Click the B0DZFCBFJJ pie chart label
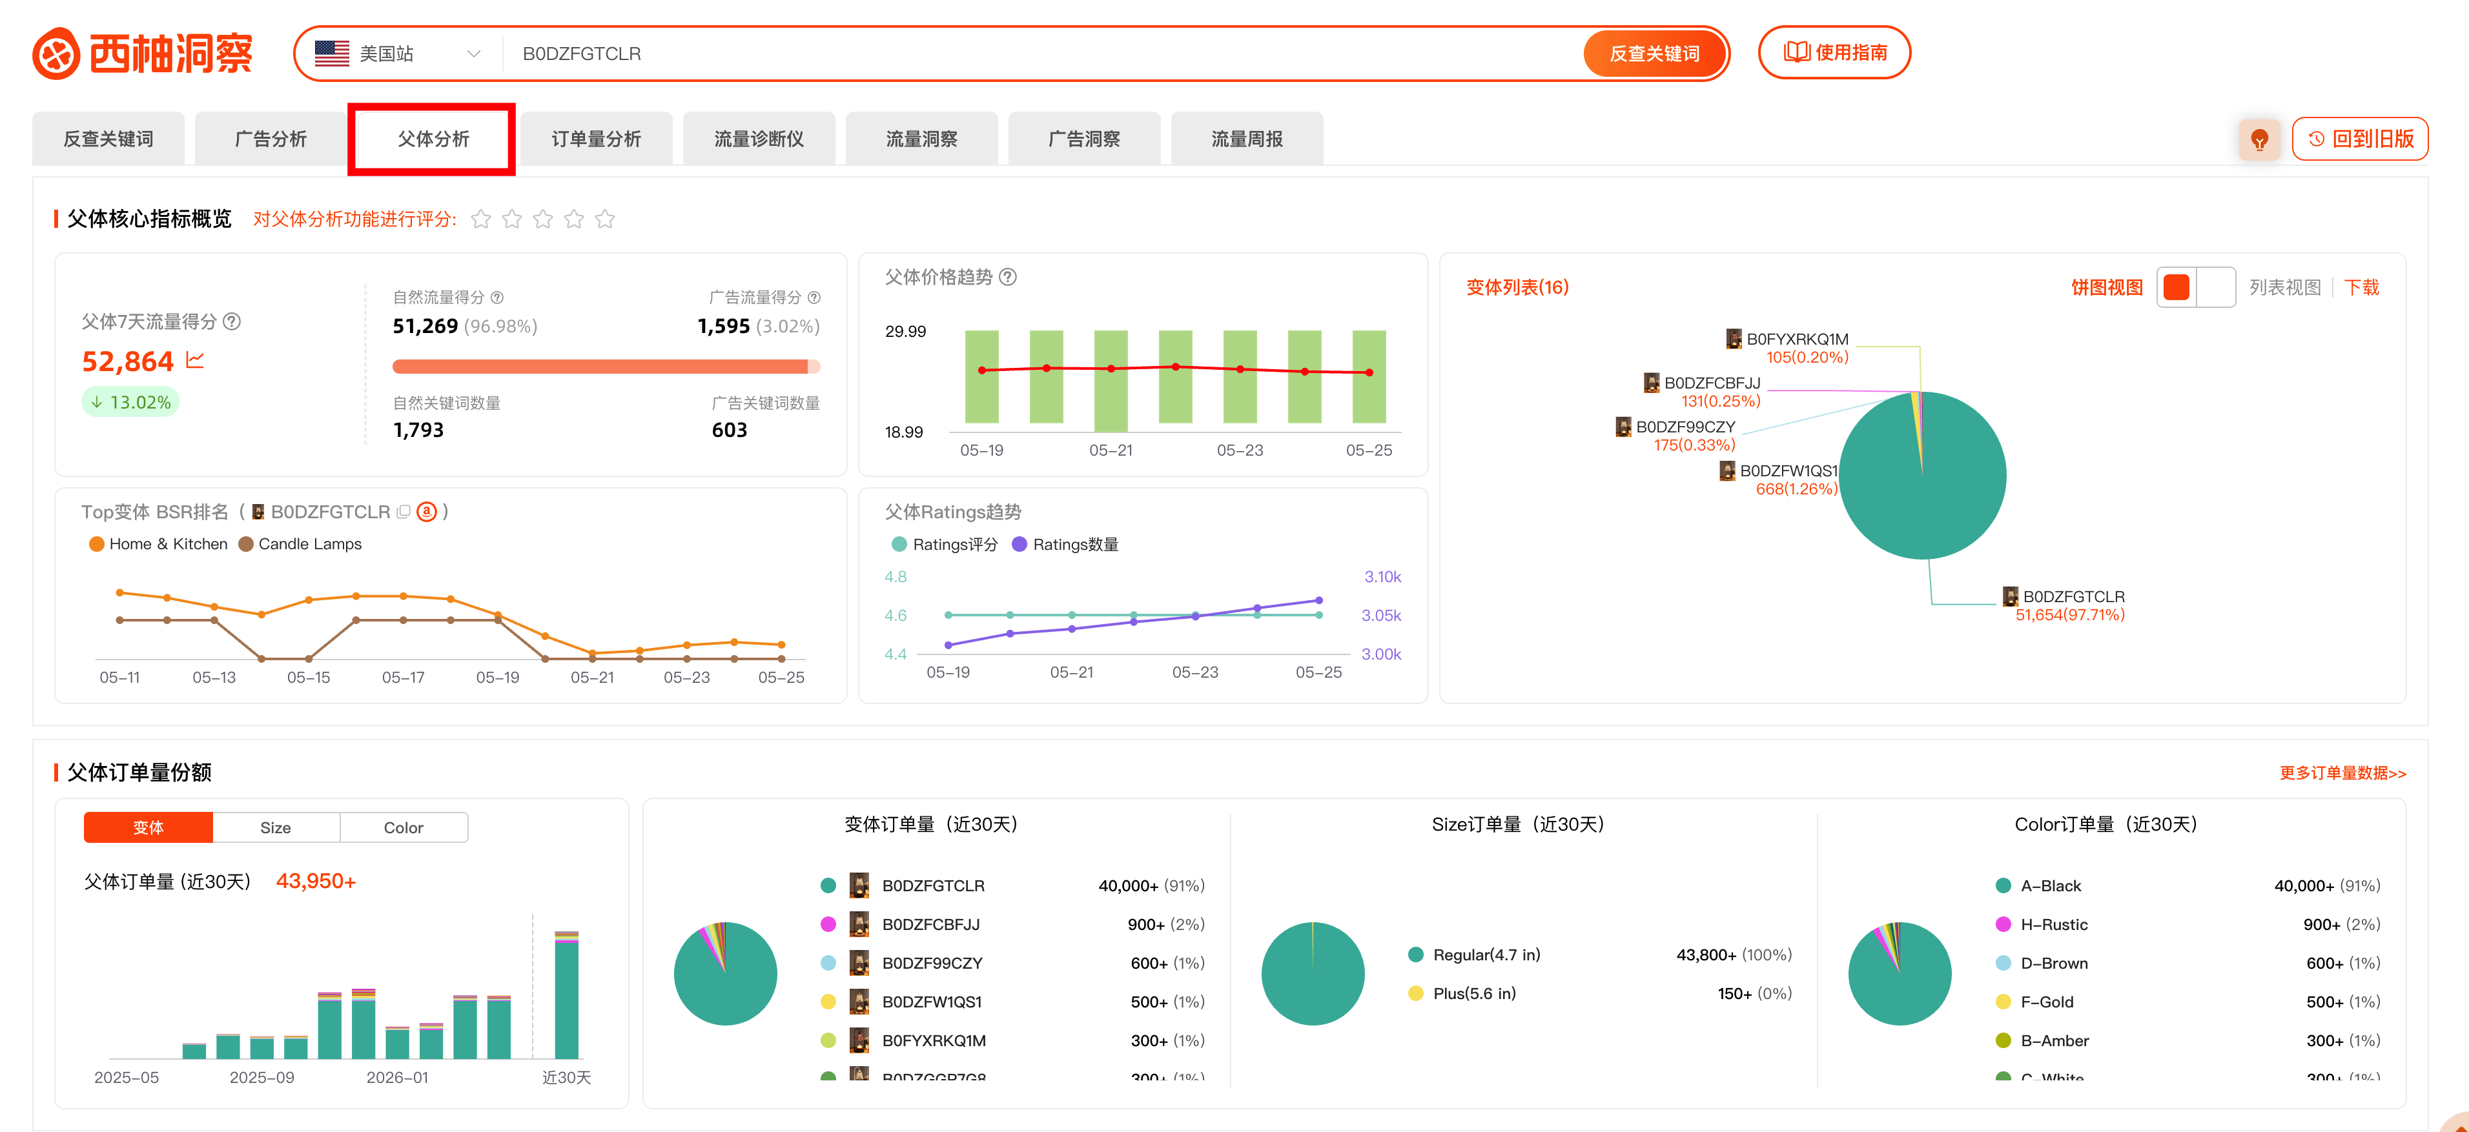Screen dimensions: 2469x1132 [x=1702, y=392]
